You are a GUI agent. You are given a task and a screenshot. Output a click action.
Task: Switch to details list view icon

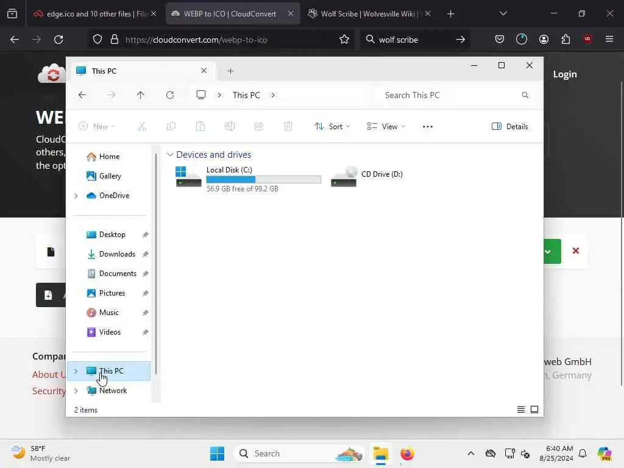pyautogui.click(x=521, y=409)
